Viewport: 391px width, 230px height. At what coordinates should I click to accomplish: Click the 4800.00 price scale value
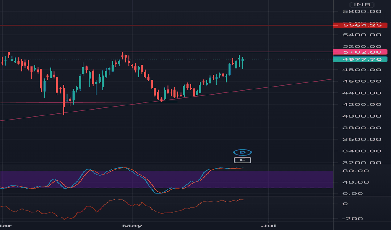point(362,69)
